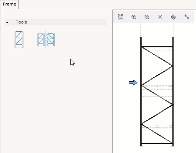Choose the double frame tool icon
The image size is (196, 153).
(x=46, y=40)
